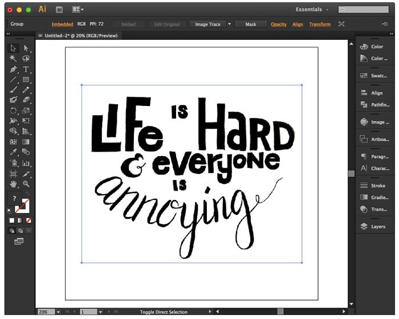Open the Pathfinder panel
This screenshot has width=399, height=319.
pos(374,105)
